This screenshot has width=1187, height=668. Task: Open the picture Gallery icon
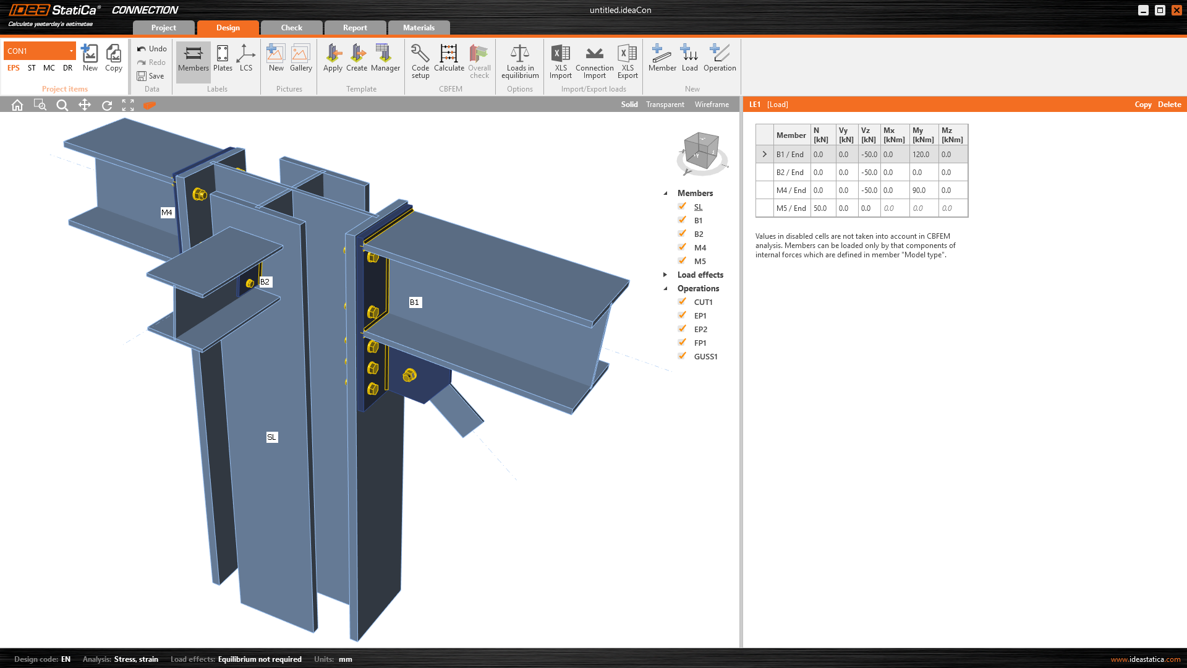(300, 54)
